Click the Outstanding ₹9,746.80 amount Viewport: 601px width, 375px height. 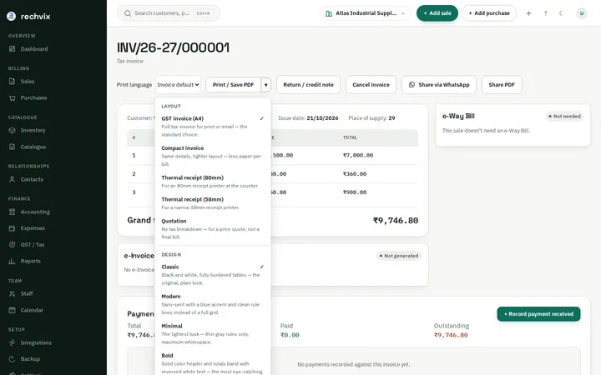451,335
